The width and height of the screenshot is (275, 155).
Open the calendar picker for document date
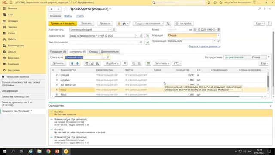219,30
